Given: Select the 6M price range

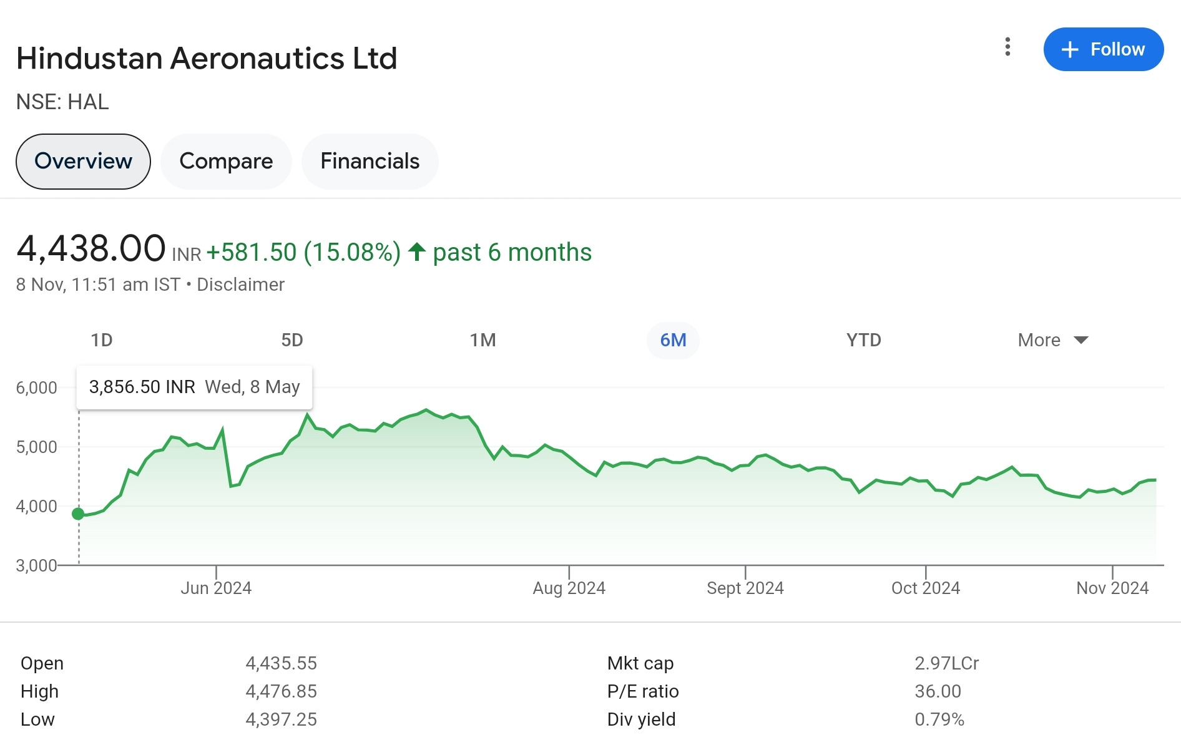Looking at the screenshot, I should 673,340.
